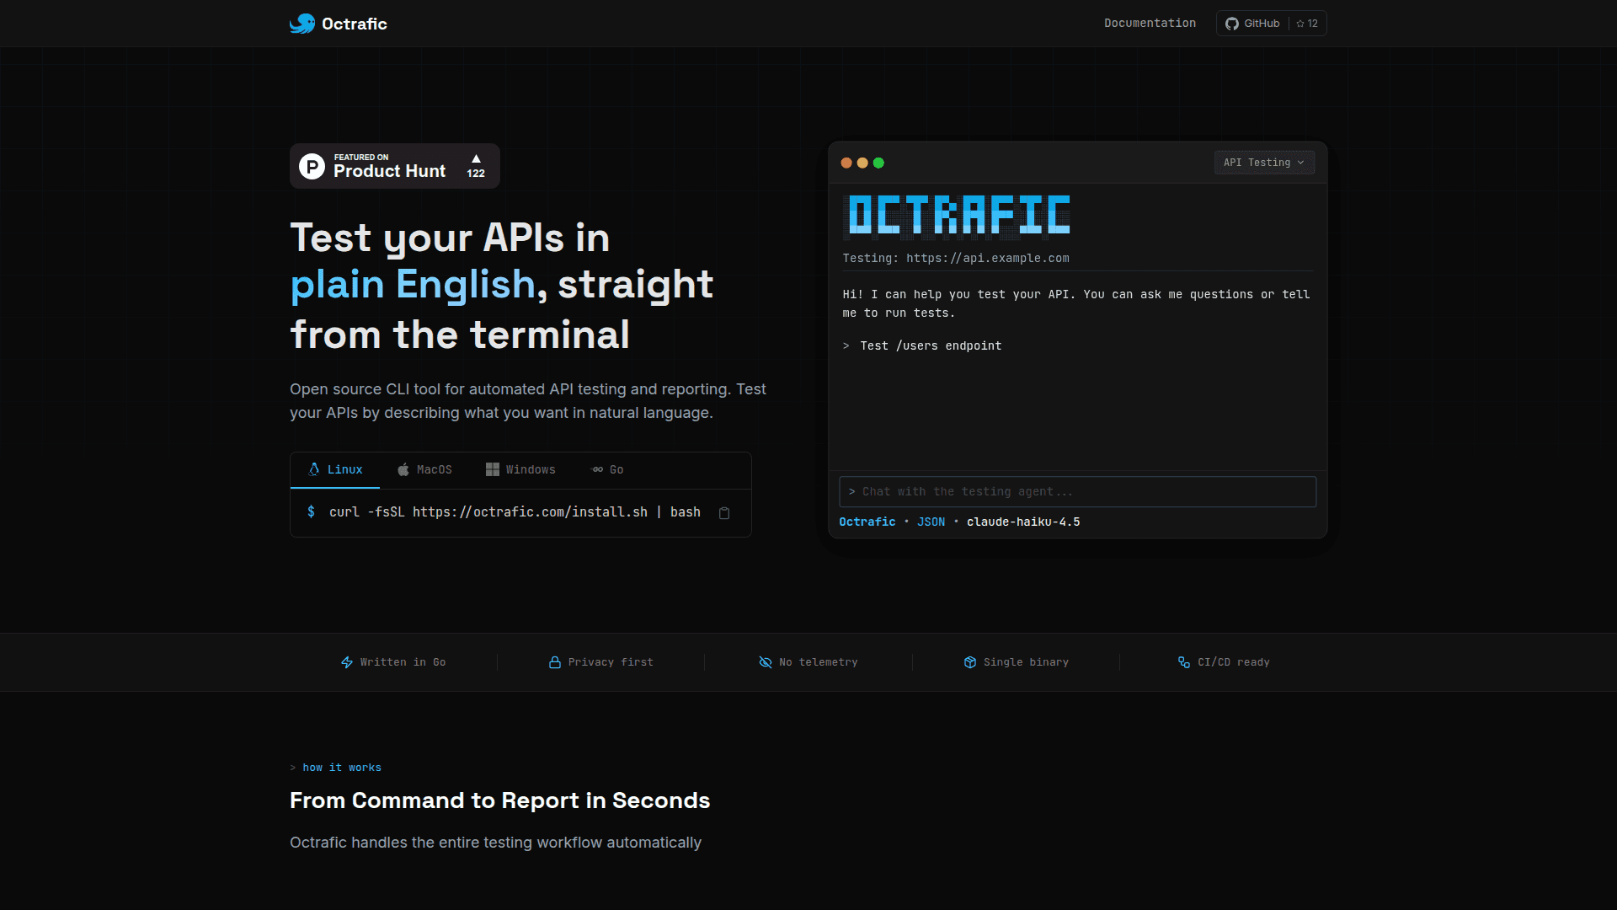The height and width of the screenshot is (910, 1617).
Task: Click the Product Hunt P logo
Action: click(312, 166)
